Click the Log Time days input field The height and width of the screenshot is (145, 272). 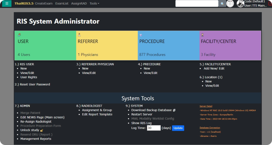(x=154, y=128)
